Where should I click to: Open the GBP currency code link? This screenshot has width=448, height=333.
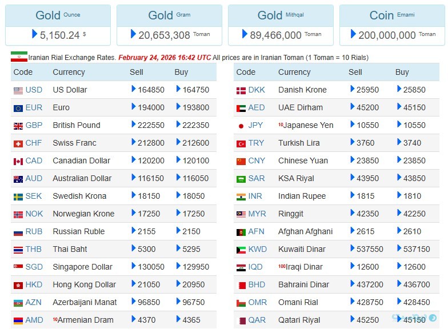click(34, 125)
